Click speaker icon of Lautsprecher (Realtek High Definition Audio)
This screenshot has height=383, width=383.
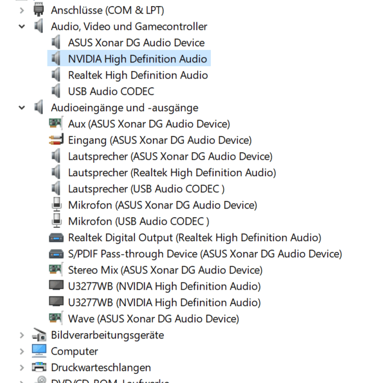(x=56, y=172)
